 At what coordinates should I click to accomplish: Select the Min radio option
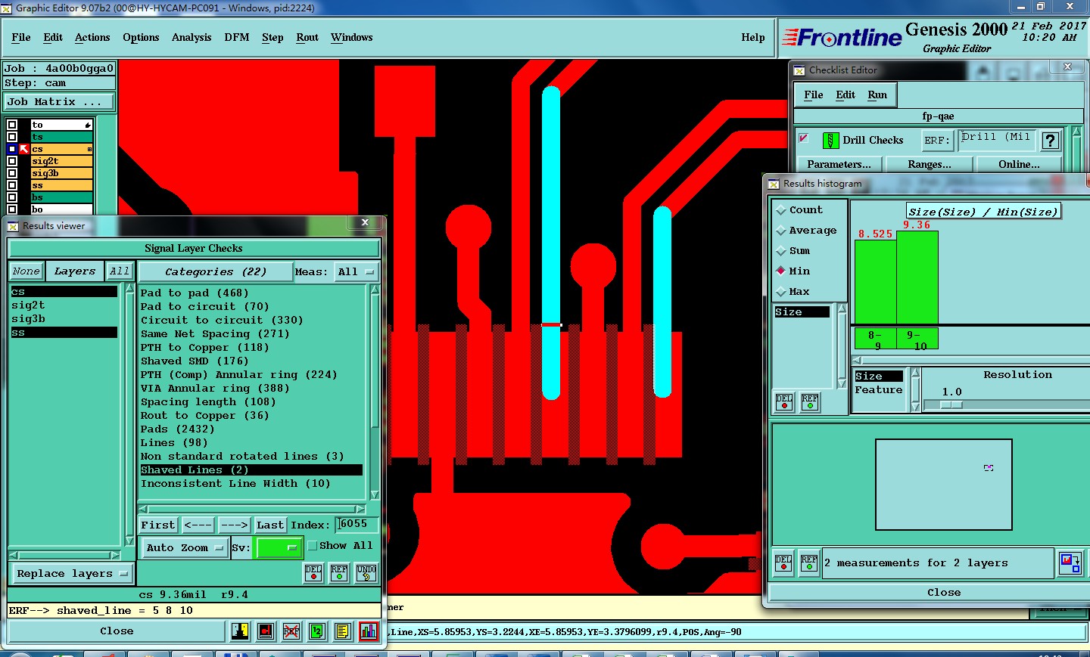[781, 271]
